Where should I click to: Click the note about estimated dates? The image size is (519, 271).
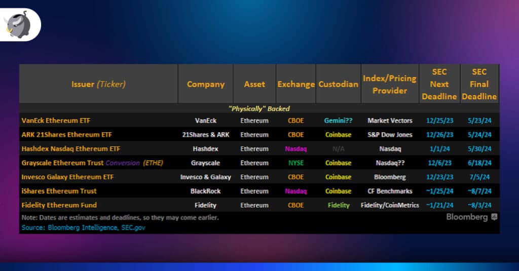[120, 218]
